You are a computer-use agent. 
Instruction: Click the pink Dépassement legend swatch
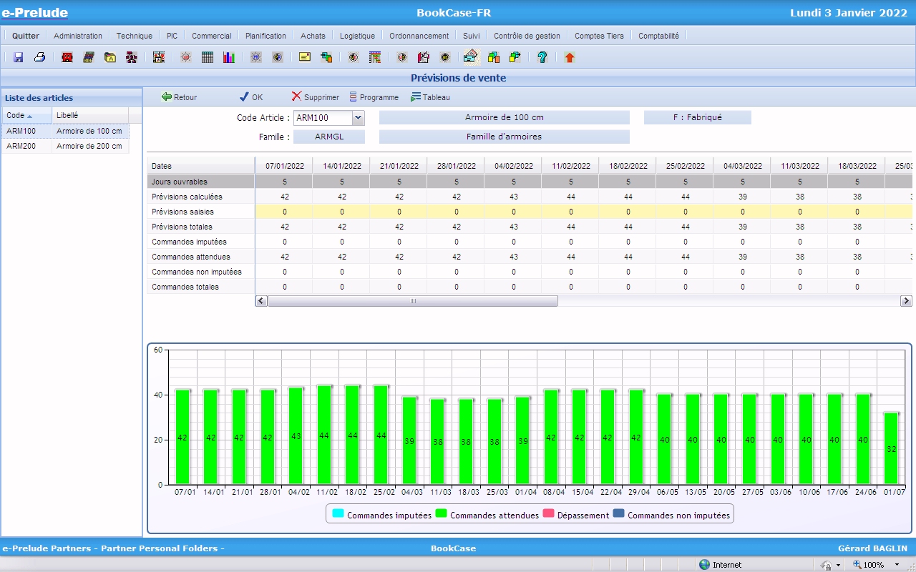(549, 513)
